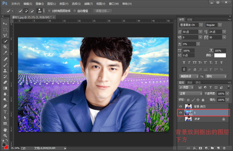The width and height of the screenshot is (233, 151).
Task: Select the Gradient tool
Action: click(x=5, y=88)
